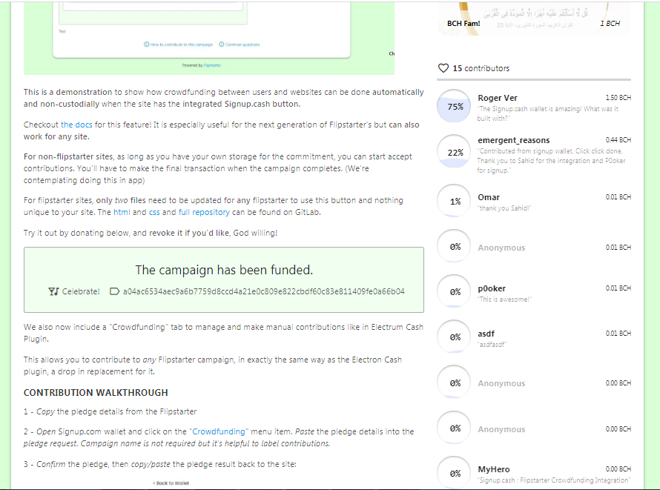Click the campaign screenshot thumbnail at top
Viewport: 660px width, 490px height.
pyautogui.click(x=209, y=38)
